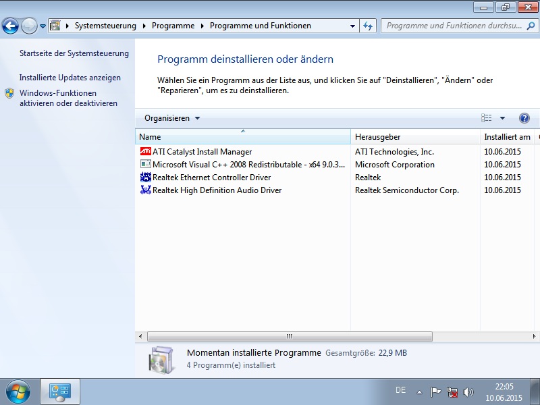Open the volume speaker tray icon
This screenshot has width=540, height=405.
pyautogui.click(x=468, y=392)
